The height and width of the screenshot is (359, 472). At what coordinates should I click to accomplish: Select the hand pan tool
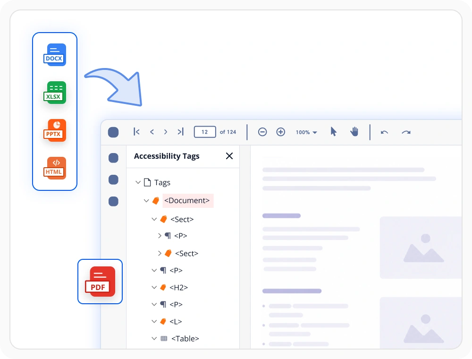[354, 132]
